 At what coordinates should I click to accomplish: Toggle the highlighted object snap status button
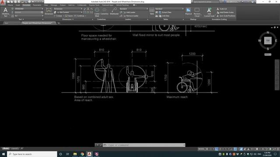pyautogui.click(x=235, y=149)
